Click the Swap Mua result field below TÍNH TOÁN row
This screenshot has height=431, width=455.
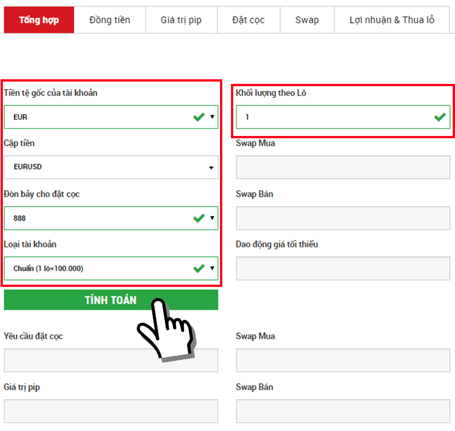343,360
